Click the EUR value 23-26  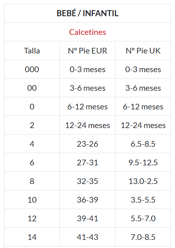[87, 144]
